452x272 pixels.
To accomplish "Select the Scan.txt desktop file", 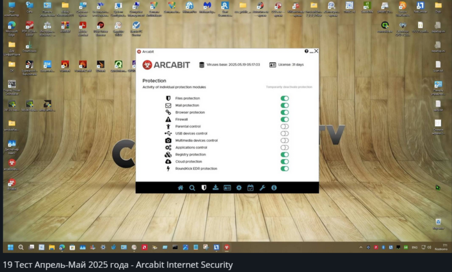I will click(438, 67).
